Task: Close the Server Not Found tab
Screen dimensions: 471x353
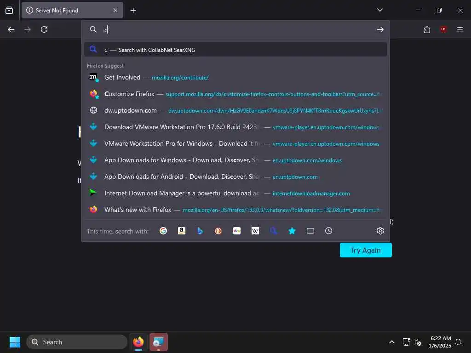Action: tap(115, 10)
